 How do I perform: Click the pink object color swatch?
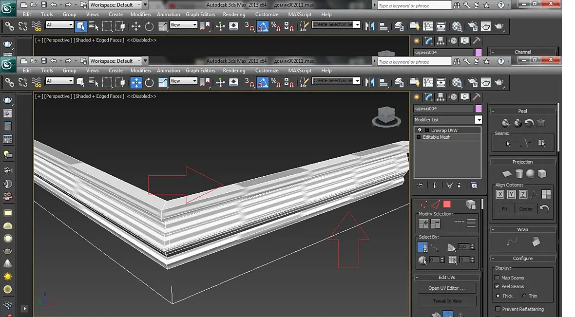479,109
